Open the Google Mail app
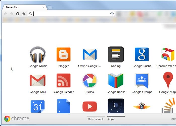This screenshot has height=126, width=176. (38, 81)
